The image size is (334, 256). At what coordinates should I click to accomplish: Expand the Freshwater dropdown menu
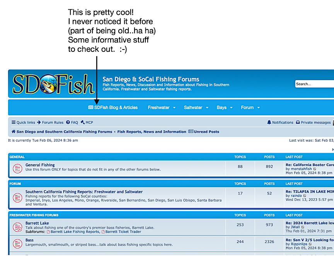pyautogui.click(x=162, y=108)
